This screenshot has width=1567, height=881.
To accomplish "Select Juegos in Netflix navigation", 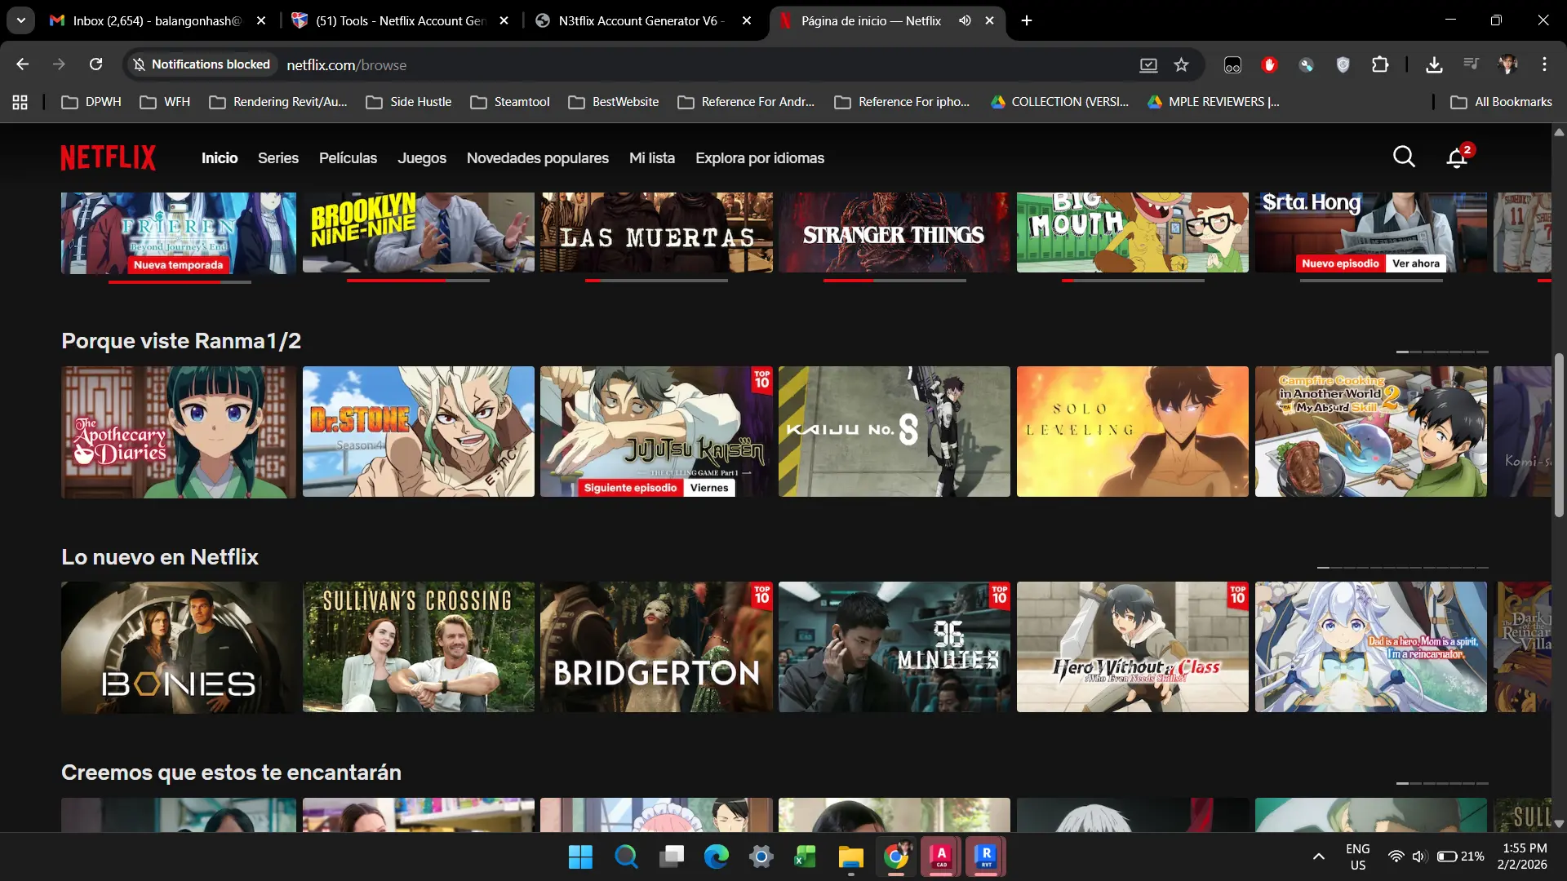I will (422, 158).
